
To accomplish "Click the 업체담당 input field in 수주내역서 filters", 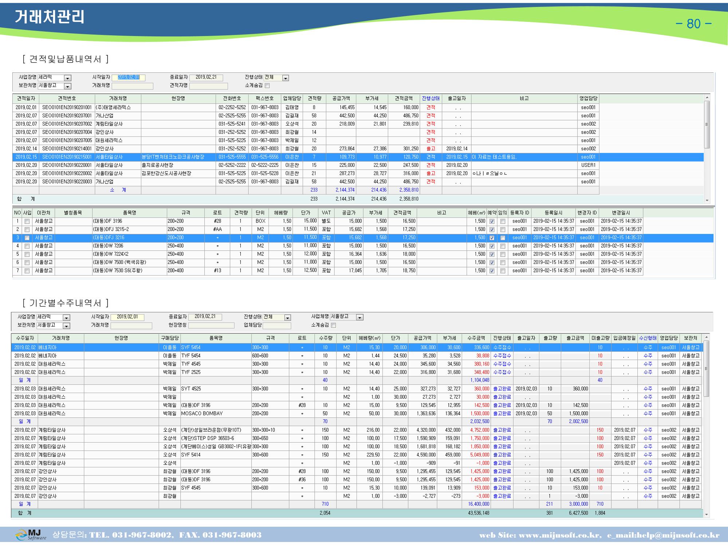I will click(277, 325).
